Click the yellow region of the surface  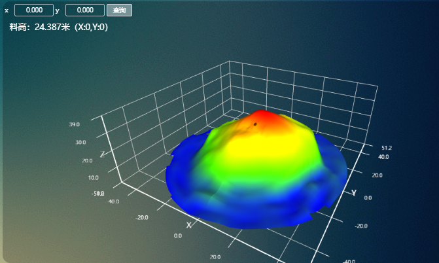(x=262, y=154)
